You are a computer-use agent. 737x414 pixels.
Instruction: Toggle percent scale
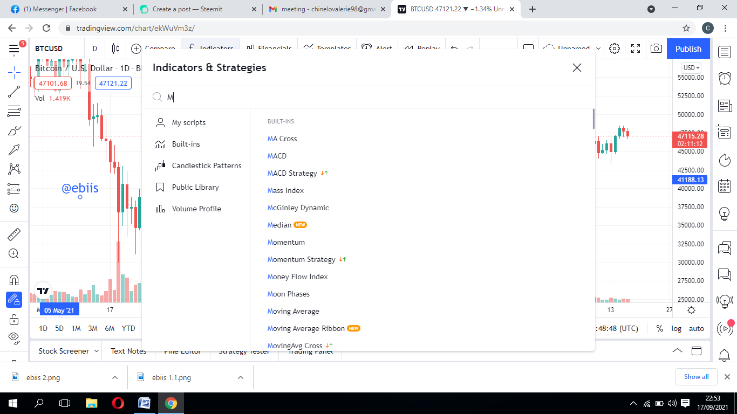pos(660,328)
